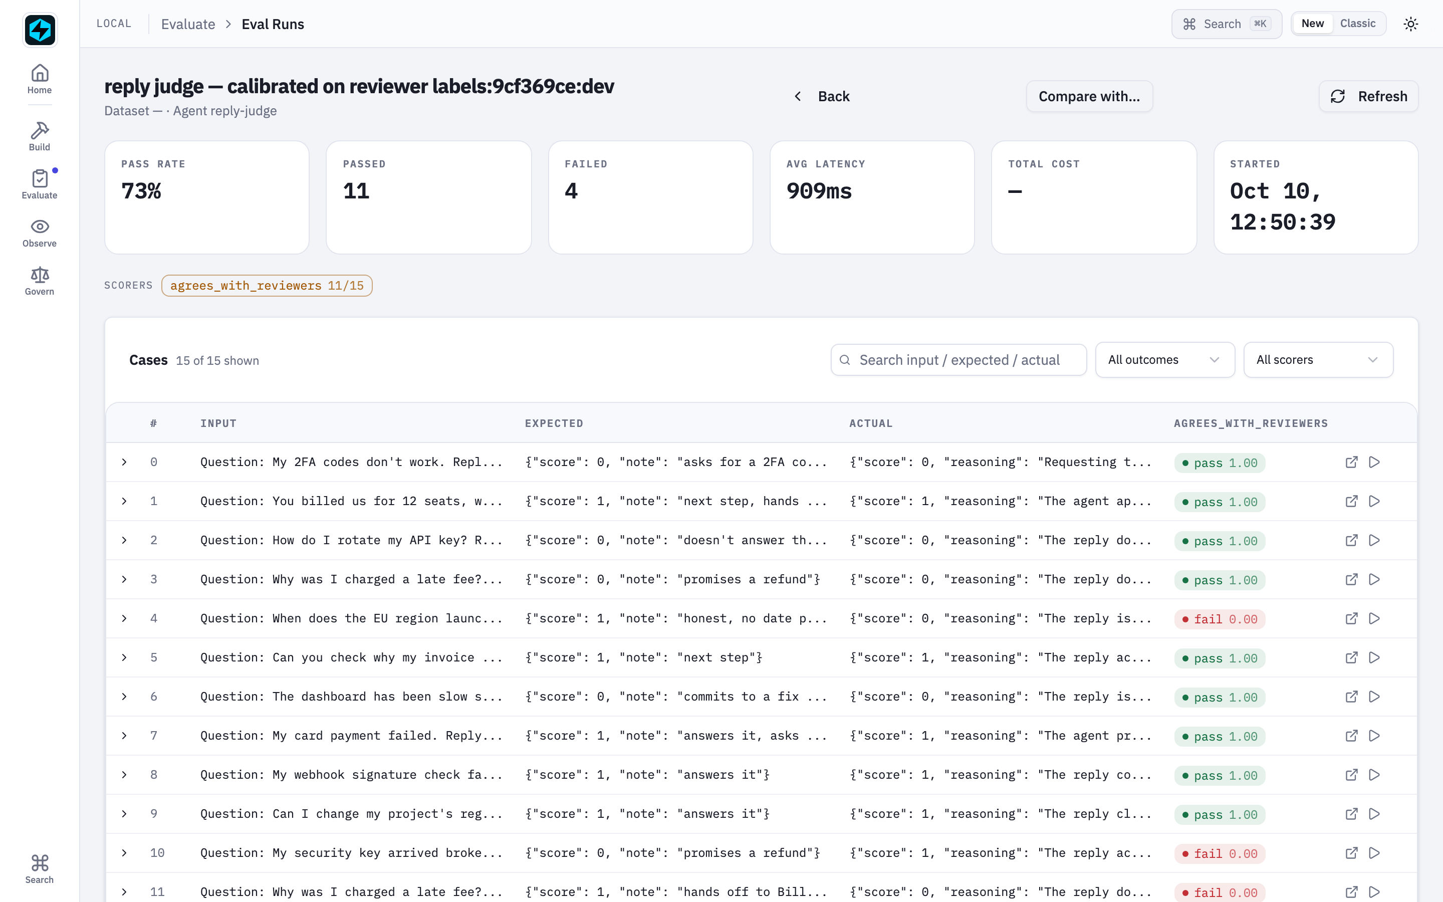The height and width of the screenshot is (902, 1443).
Task: Toggle agrees_with_reviewers scorer chip
Action: click(267, 285)
